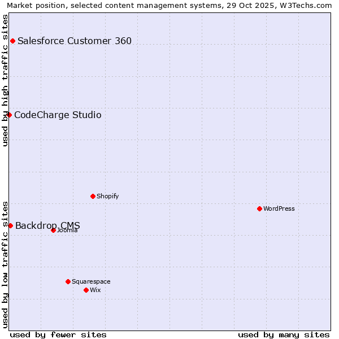The width and height of the screenshot is (339, 339).
Task: Click the 'used by high traffic sites' label
Action: point(5,80)
